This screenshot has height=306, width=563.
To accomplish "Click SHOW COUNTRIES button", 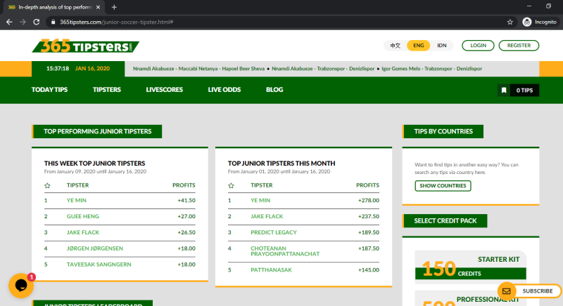I will click(x=443, y=186).
